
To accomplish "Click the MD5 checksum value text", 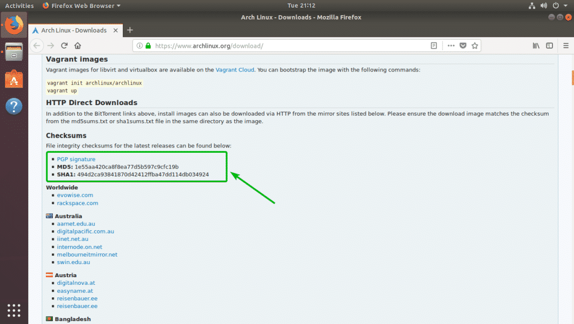I will click(127, 167).
